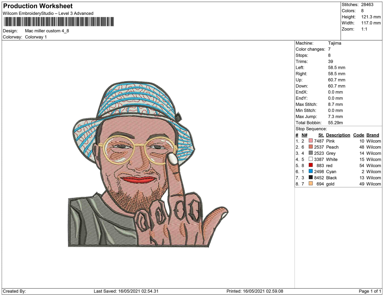The height and width of the screenshot is (295, 384).
Task: Select the "Color changes:" label
Action: [x=310, y=49]
